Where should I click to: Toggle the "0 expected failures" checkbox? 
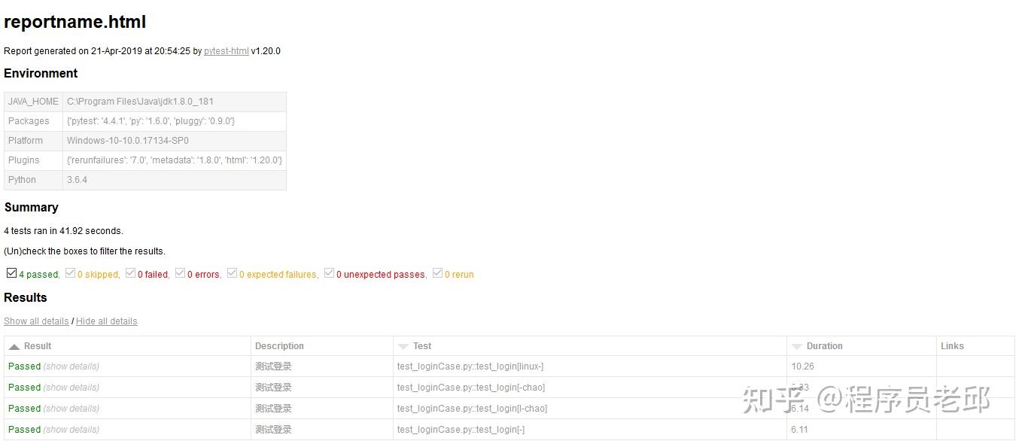(232, 273)
